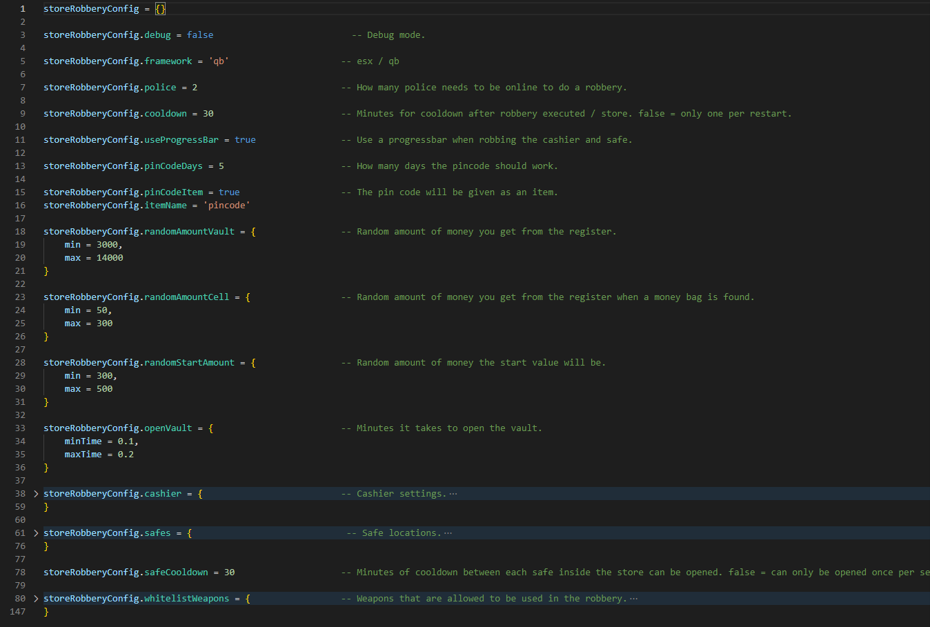Image resolution: width=930 pixels, height=627 pixels.
Task: Unfold the whitelistWeapons section chevron
Action: pos(36,599)
